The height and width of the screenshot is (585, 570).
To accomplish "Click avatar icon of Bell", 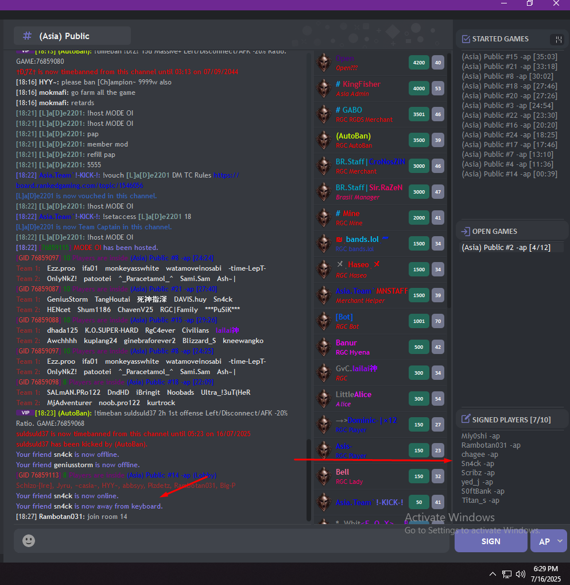I will click(324, 476).
